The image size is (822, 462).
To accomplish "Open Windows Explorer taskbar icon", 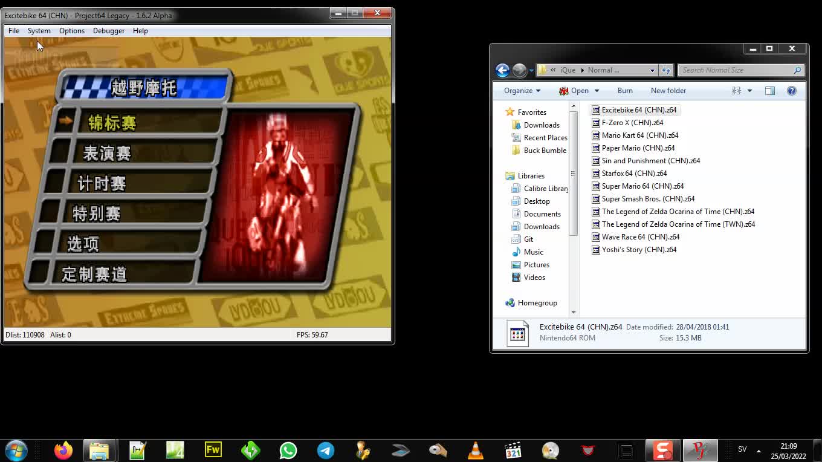I will tap(99, 451).
